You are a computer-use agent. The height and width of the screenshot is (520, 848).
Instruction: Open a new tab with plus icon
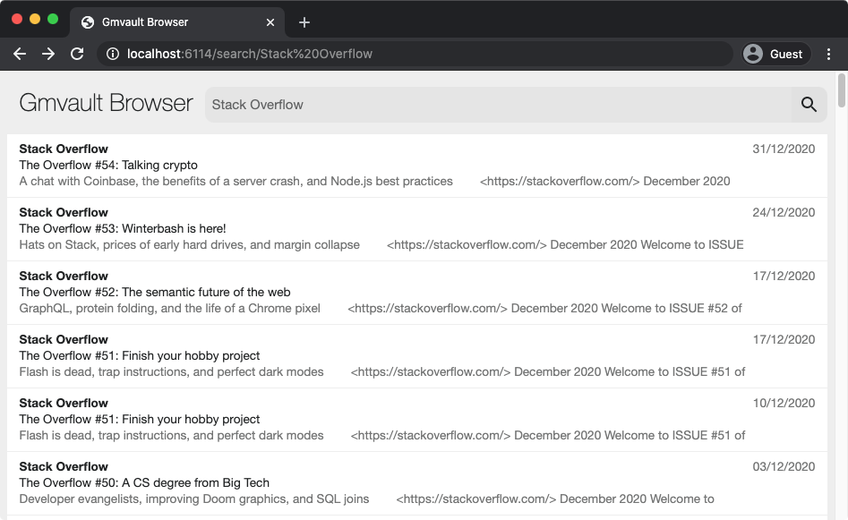[304, 22]
